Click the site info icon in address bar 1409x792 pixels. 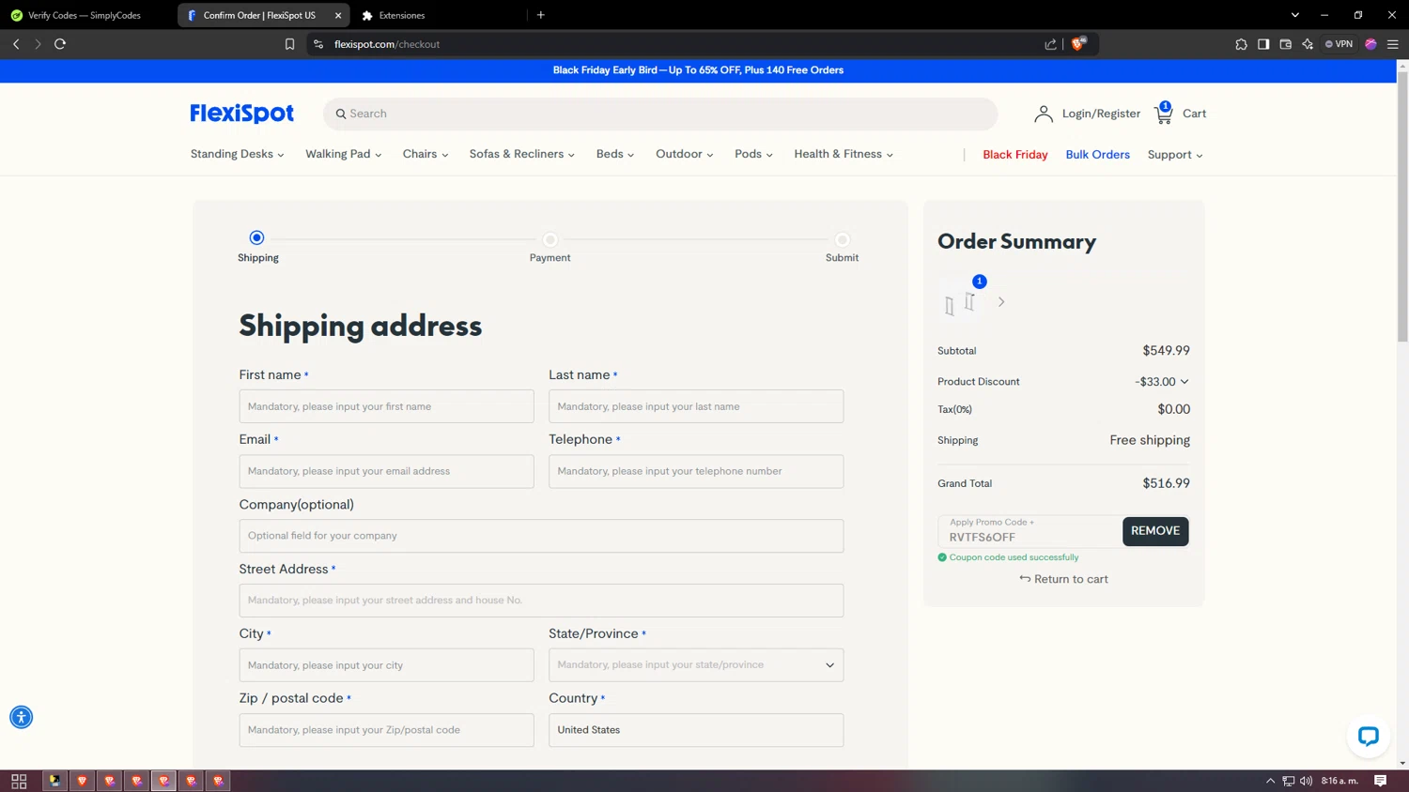[318, 44]
